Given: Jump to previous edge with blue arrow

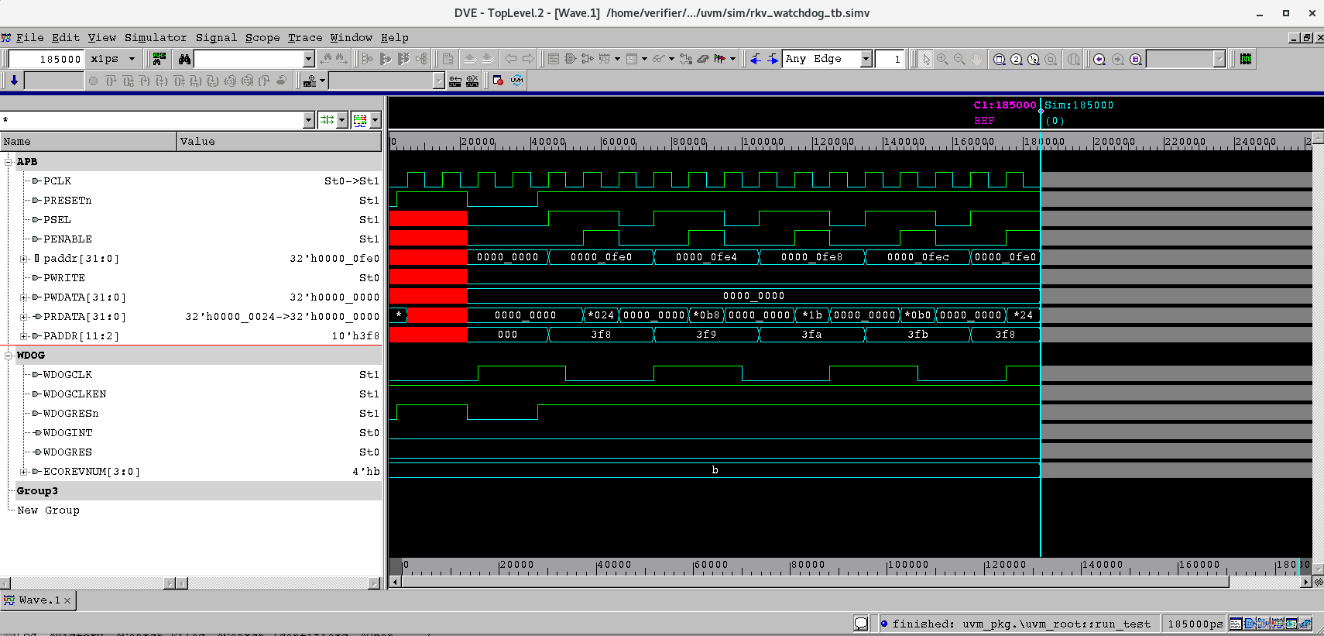Looking at the screenshot, I should tap(756, 59).
